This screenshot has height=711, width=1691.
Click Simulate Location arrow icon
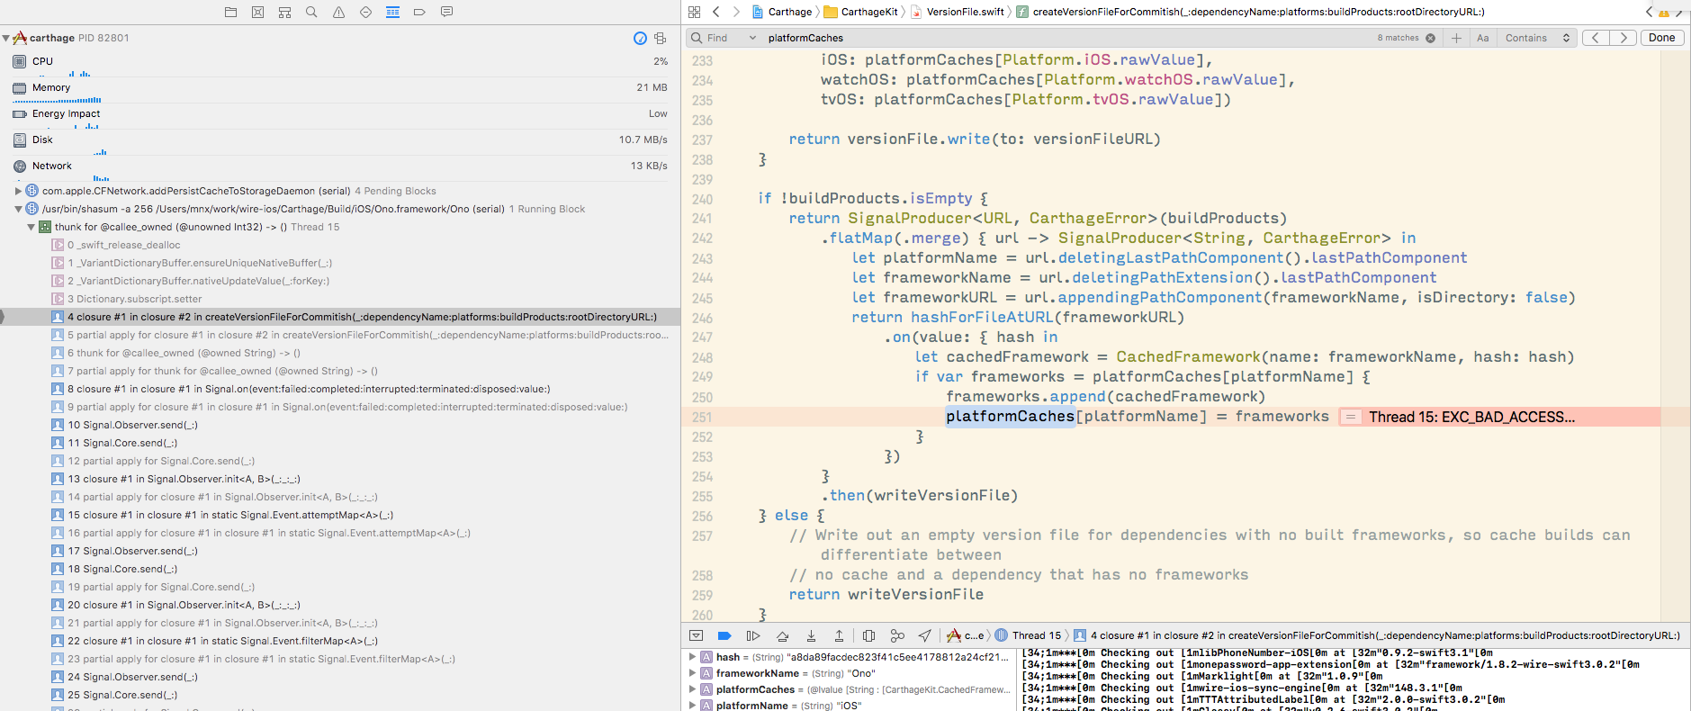pos(924,635)
